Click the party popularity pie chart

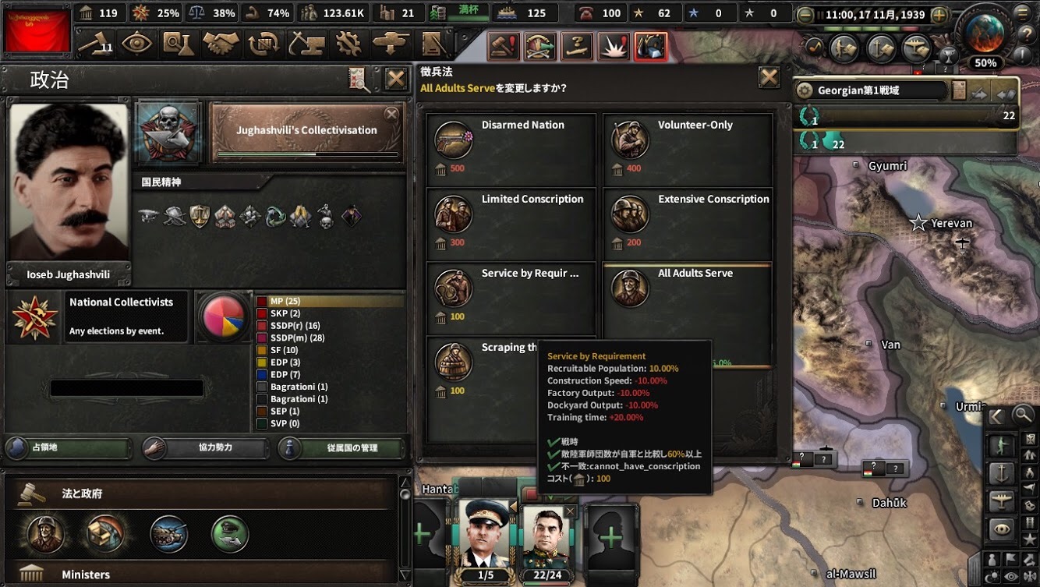tap(224, 316)
